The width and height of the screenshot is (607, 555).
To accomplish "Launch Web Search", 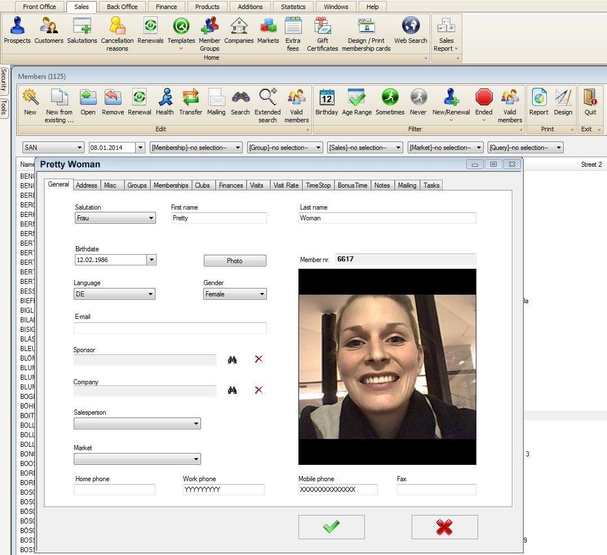I will 410,30.
